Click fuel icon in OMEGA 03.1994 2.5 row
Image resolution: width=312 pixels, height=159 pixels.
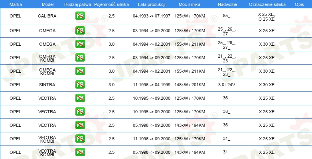coord(80,31)
